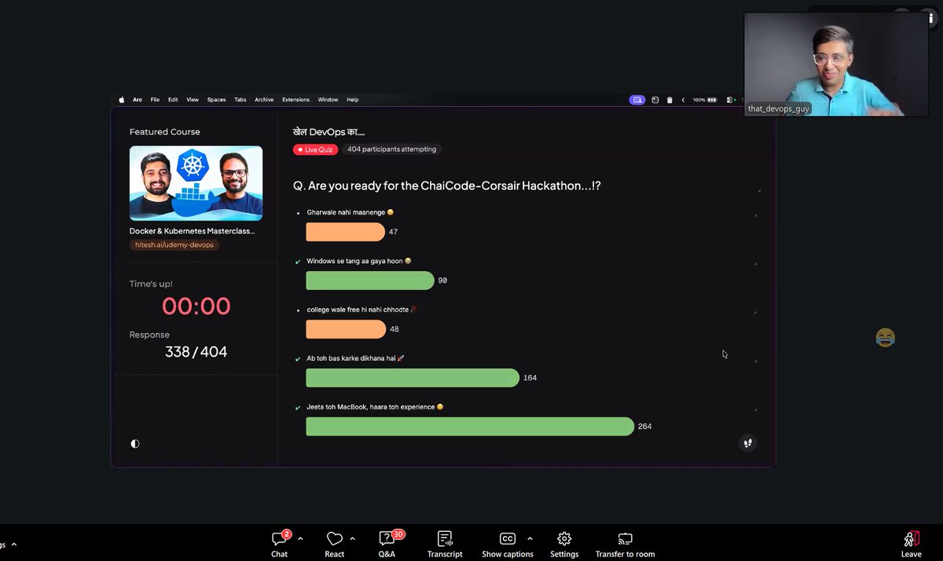Open the Docker & Kubernetes course thumbnail
Viewport: 943px width, 561px height.
tap(196, 183)
